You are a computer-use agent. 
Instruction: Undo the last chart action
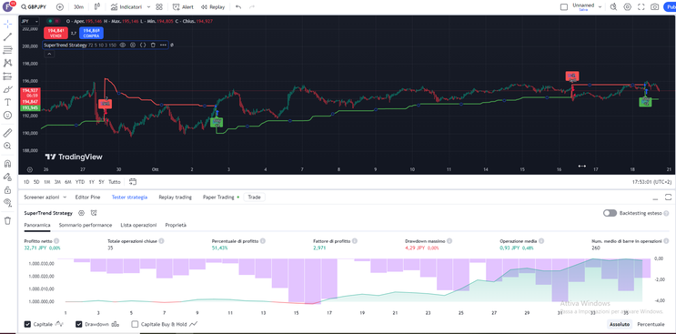click(x=238, y=7)
